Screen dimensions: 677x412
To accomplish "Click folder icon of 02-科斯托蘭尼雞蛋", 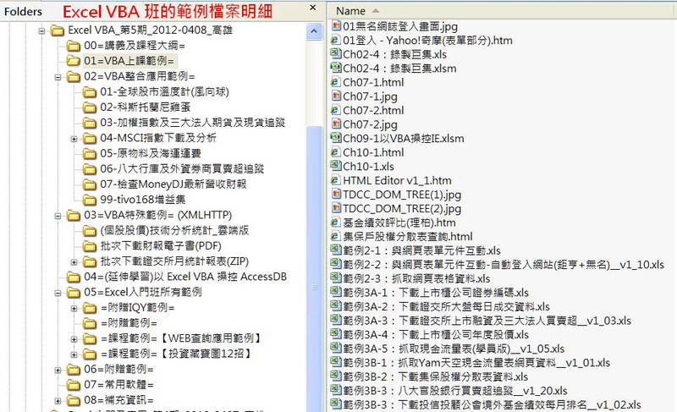I will pyautogui.click(x=90, y=107).
